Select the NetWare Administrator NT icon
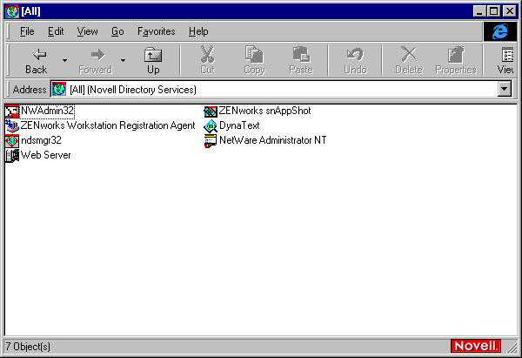The width and height of the screenshot is (522, 358). click(211, 140)
